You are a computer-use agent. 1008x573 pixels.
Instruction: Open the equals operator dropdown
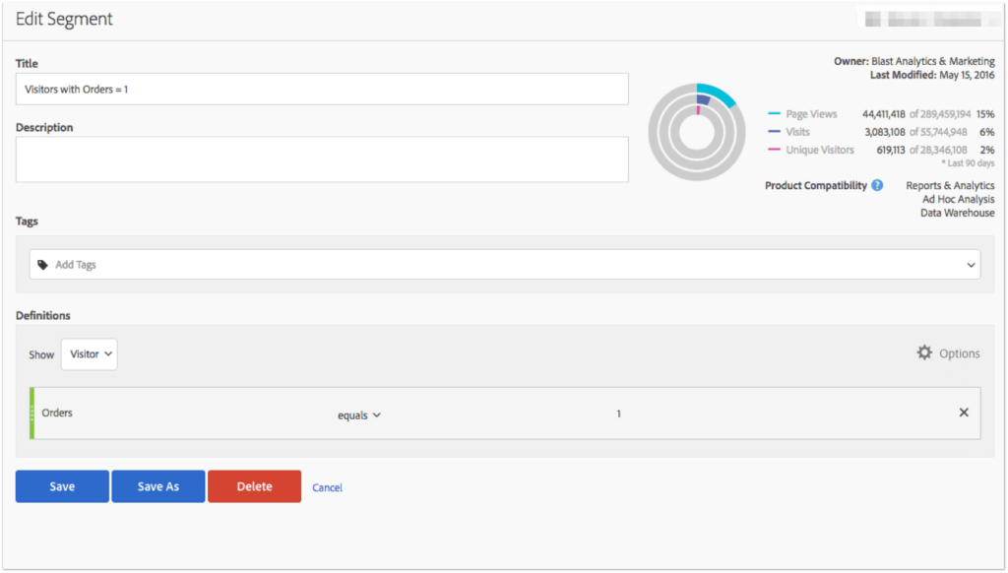[x=359, y=415]
